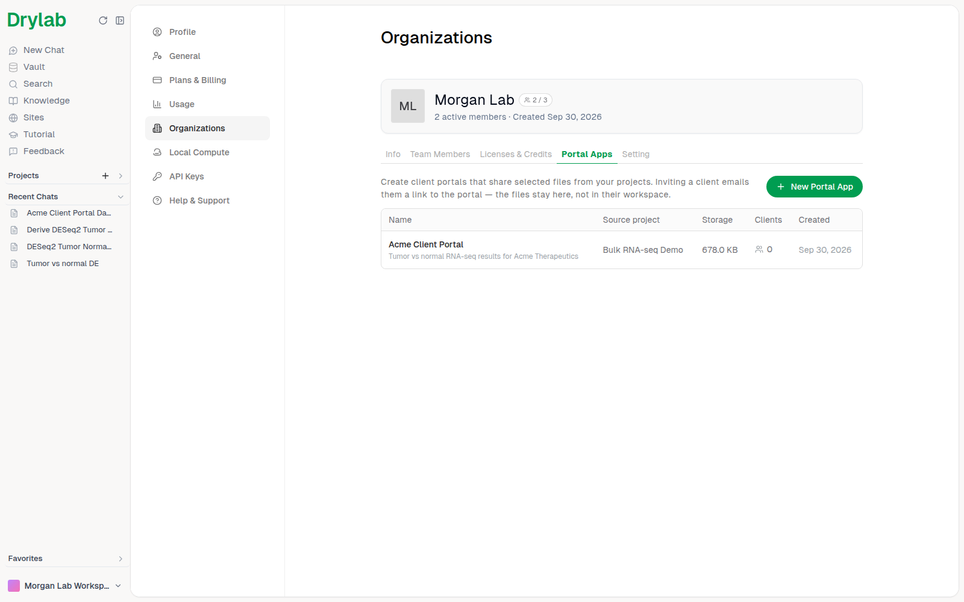Viewport: 964px width, 602px height.
Task: Collapse the sidebar with the panel icon
Action: click(x=120, y=20)
